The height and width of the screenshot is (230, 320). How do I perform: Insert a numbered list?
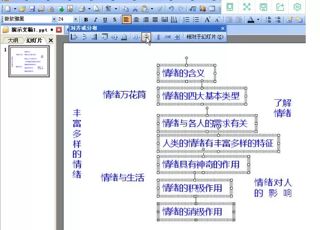pyautogui.click(x=186, y=19)
